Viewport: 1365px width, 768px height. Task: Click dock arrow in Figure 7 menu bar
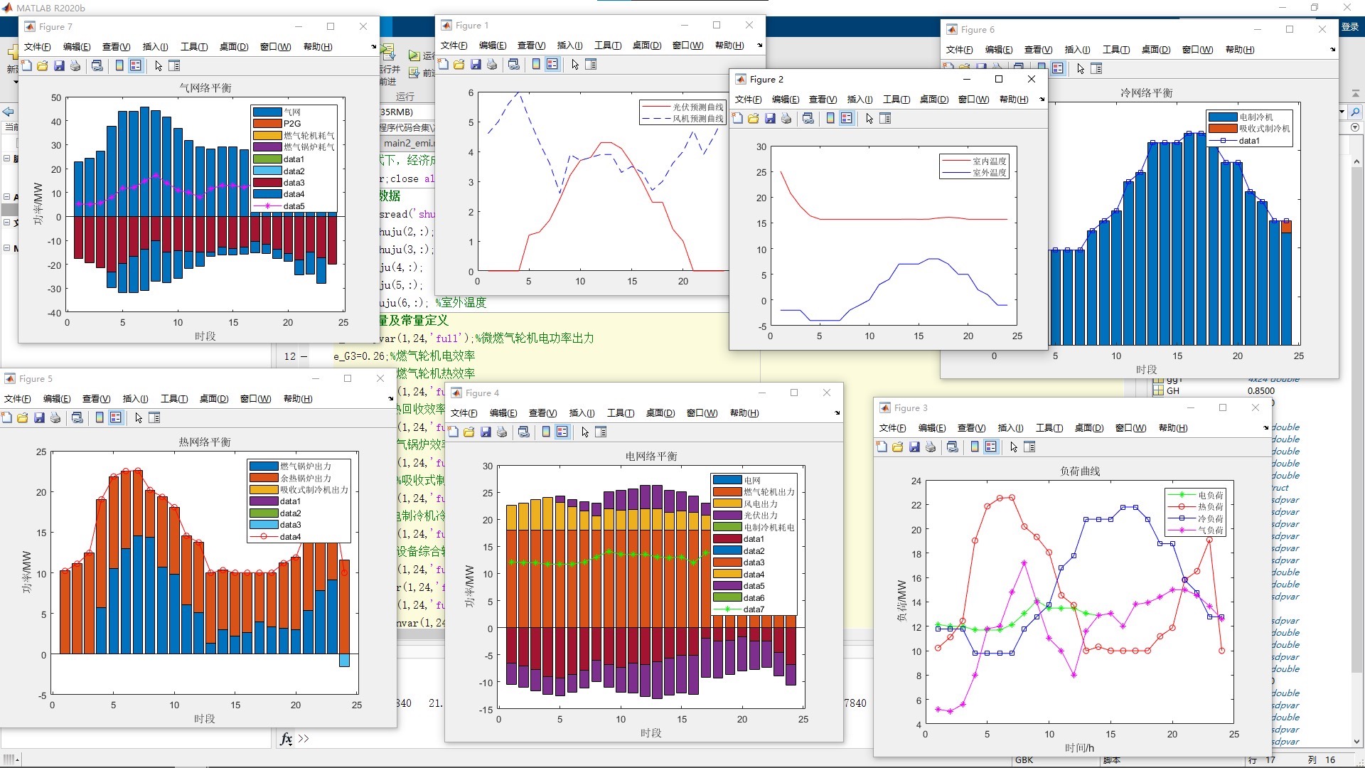[x=374, y=47]
